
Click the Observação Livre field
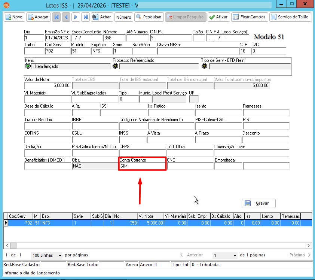[x=251, y=153]
